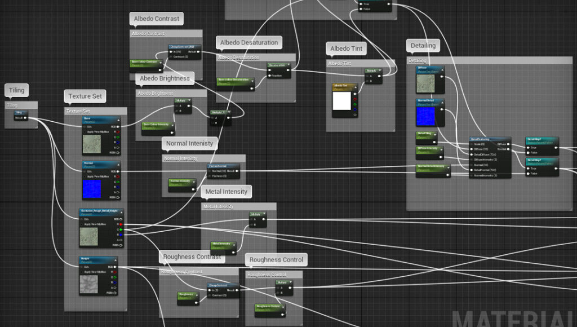
Task: Click the Normal output pin on DetailTexturing node
Action: tap(508, 149)
